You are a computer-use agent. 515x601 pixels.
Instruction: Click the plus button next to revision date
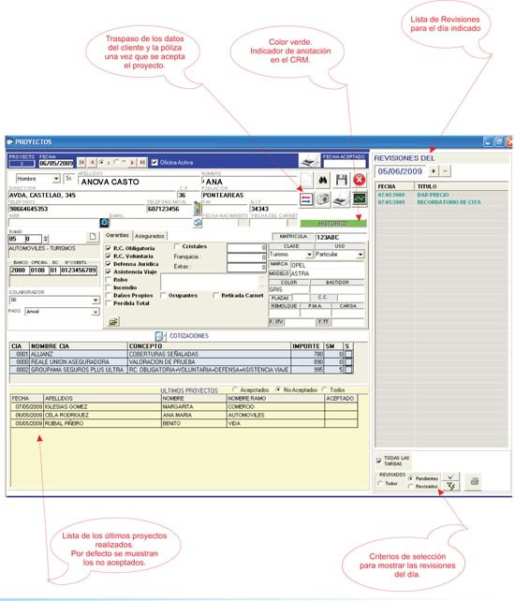(434, 171)
